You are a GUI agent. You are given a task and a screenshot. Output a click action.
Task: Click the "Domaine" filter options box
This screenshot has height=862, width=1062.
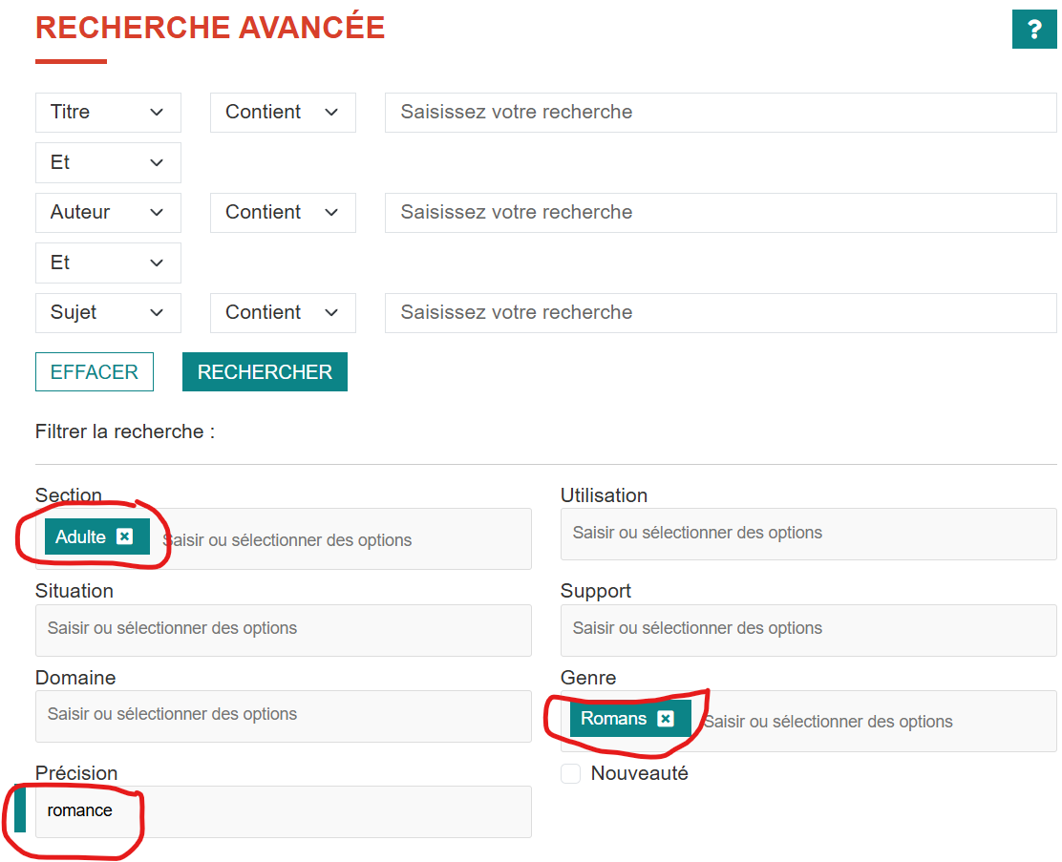(x=283, y=716)
